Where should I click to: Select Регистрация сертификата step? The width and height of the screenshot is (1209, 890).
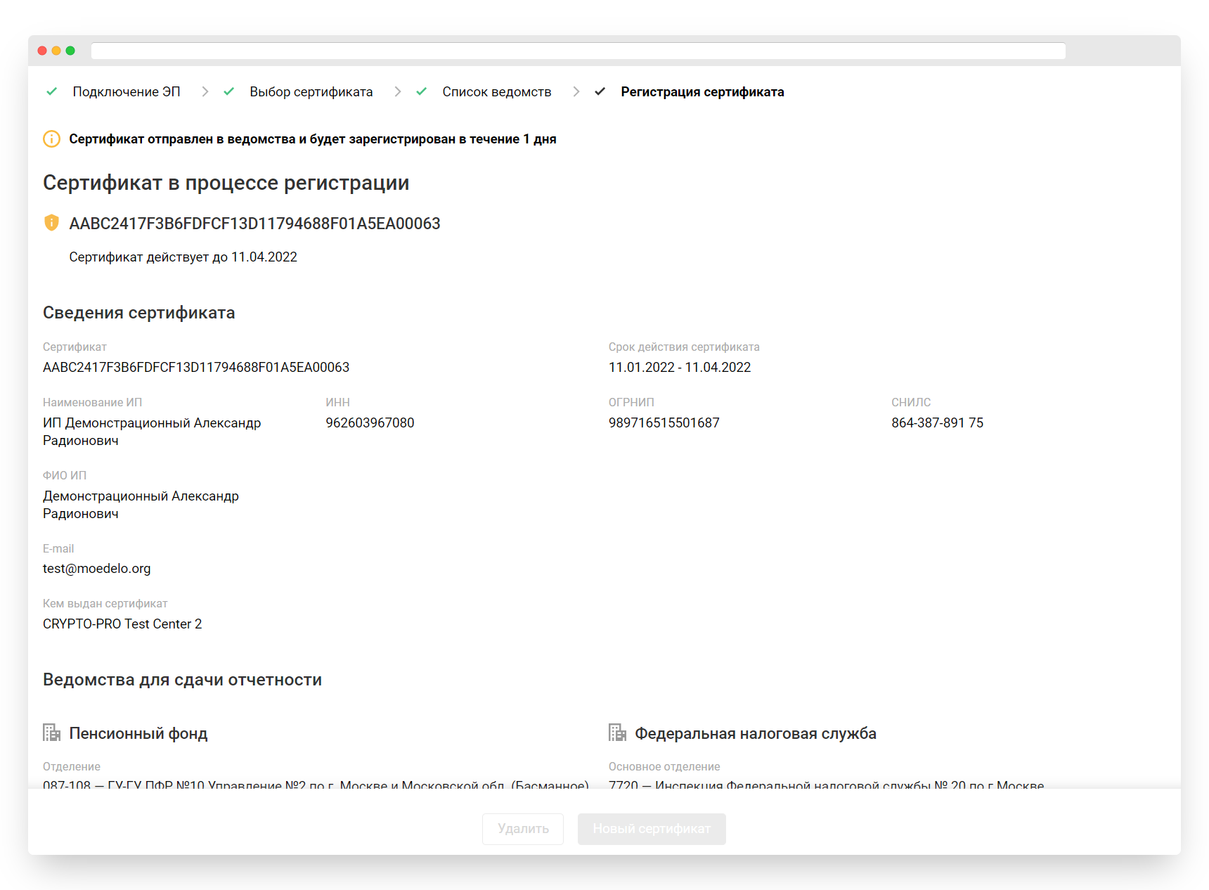click(x=702, y=92)
